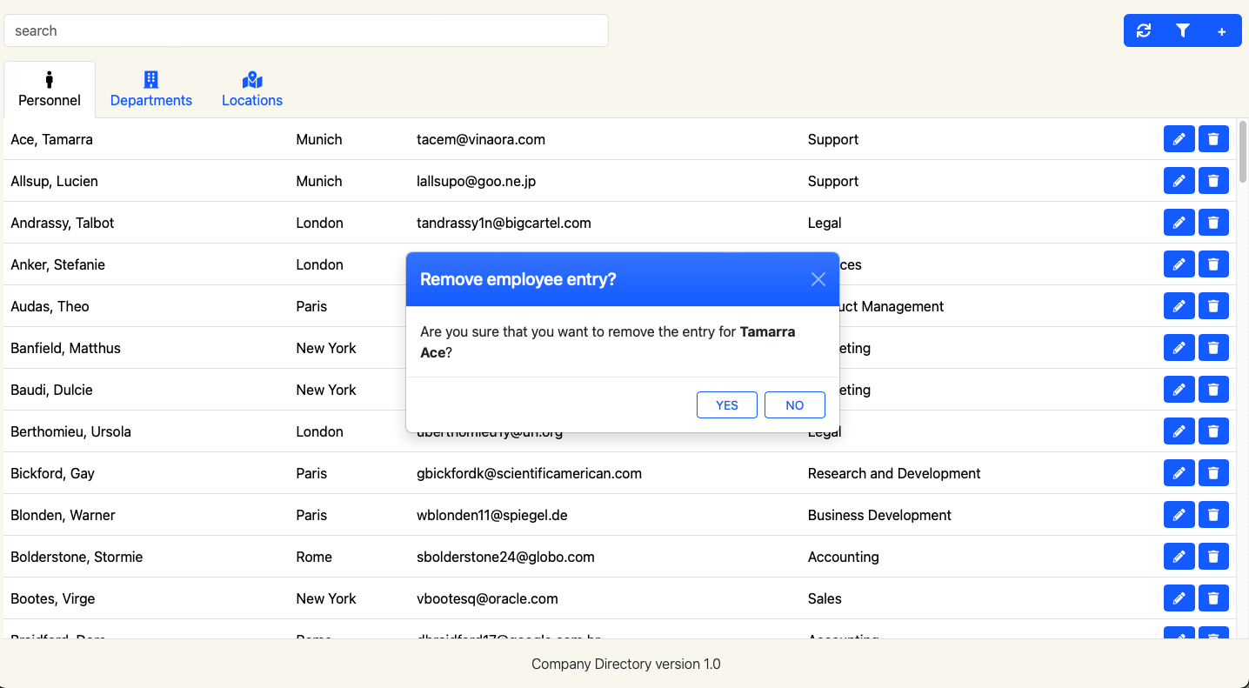The image size is (1249, 688).
Task: Open the filter funnel icon
Action: [x=1183, y=31]
